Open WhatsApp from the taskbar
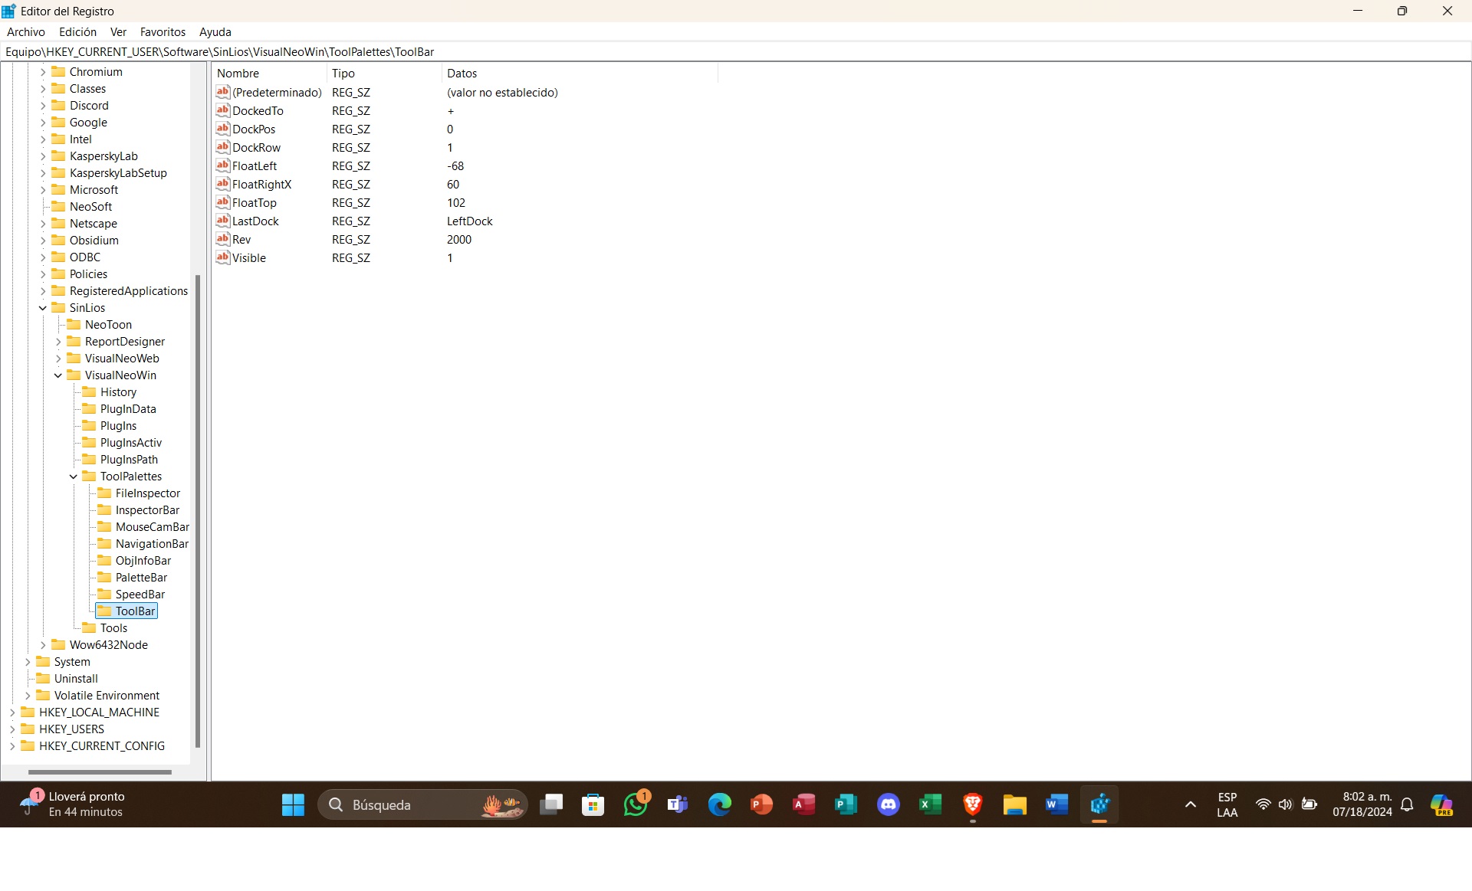 coord(636,805)
